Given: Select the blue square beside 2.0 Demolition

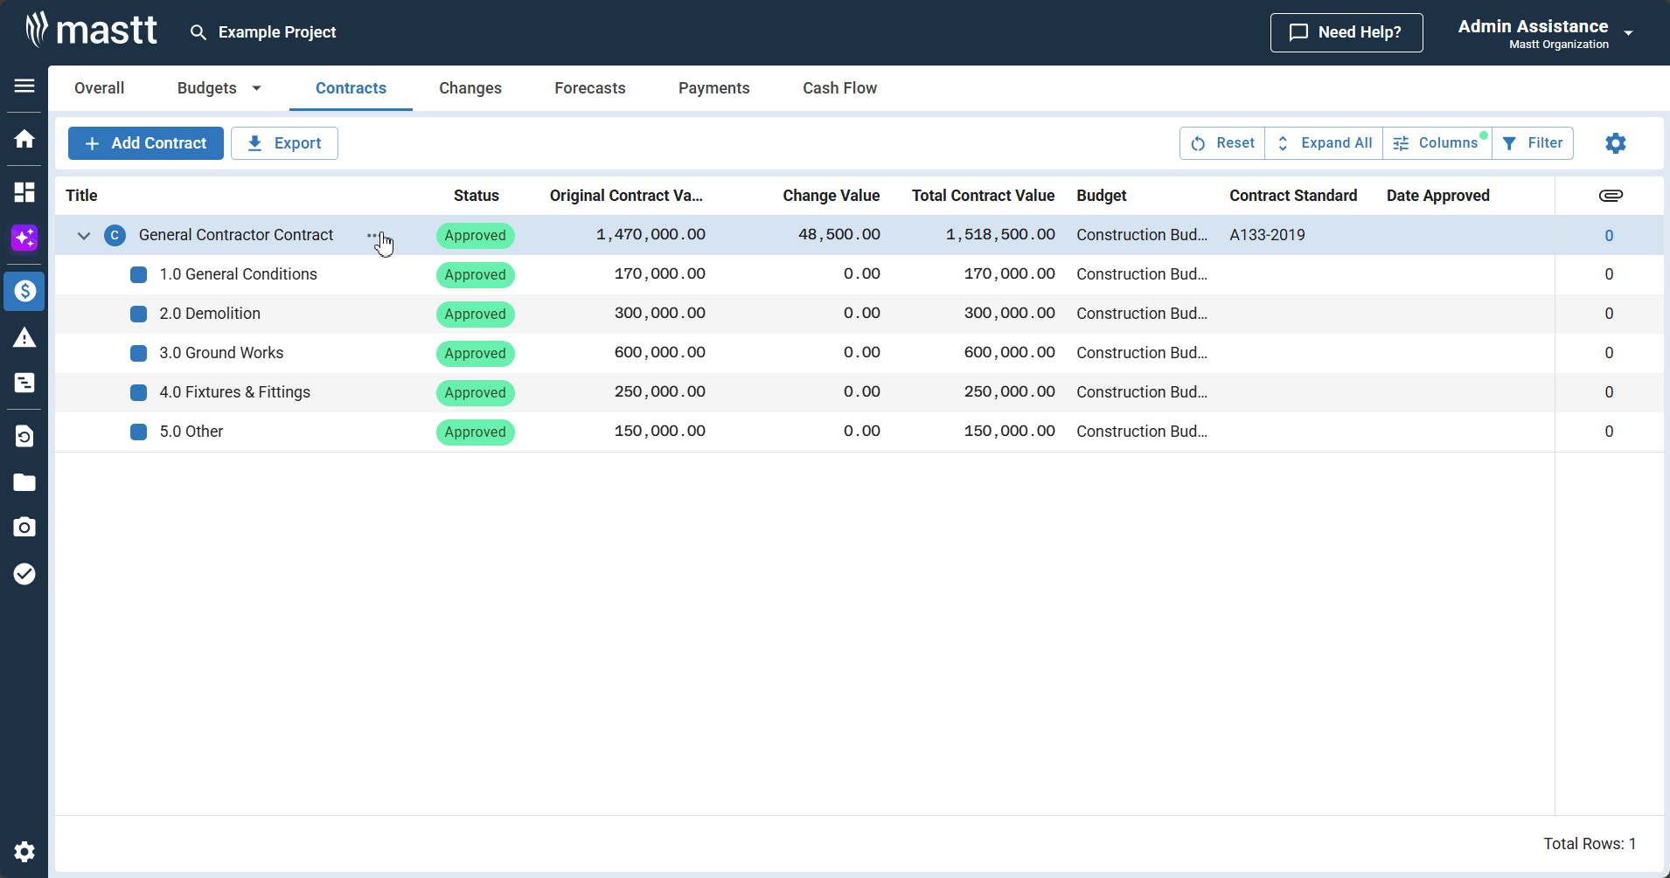Looking at the screenshot, I should [138, 314].
